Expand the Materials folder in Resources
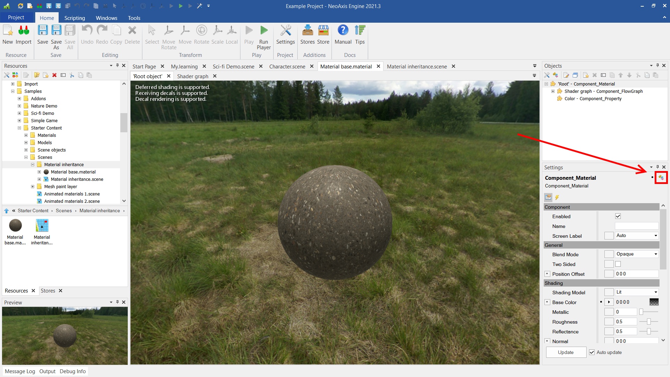The width and height of the screenshot is (670, 377). [x=26, y=135]
